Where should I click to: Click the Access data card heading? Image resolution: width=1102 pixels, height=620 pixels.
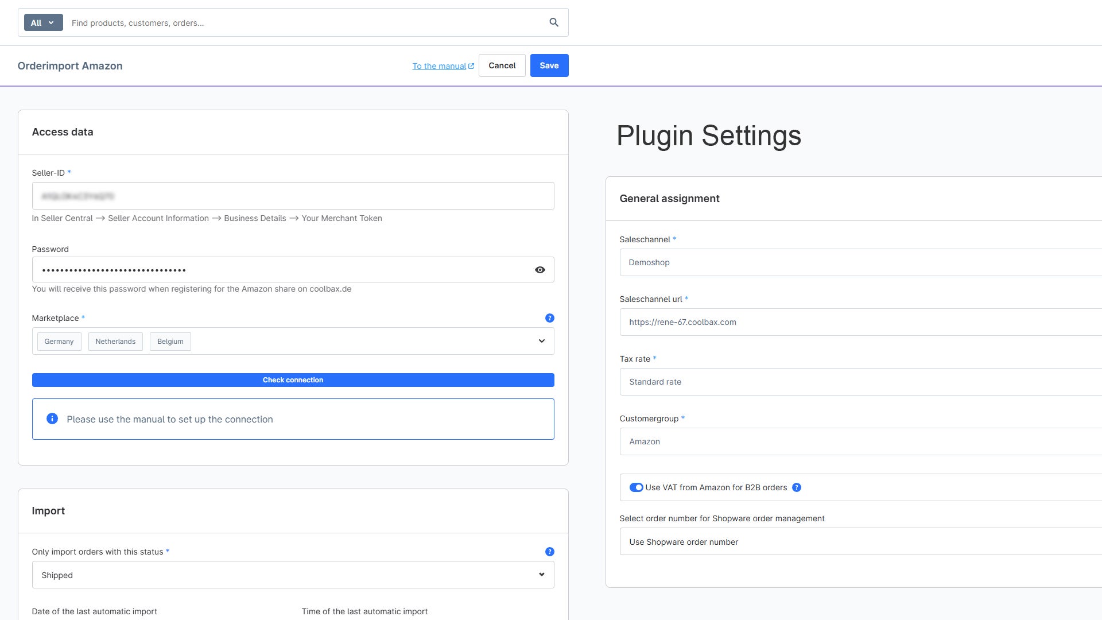(63, 132)
